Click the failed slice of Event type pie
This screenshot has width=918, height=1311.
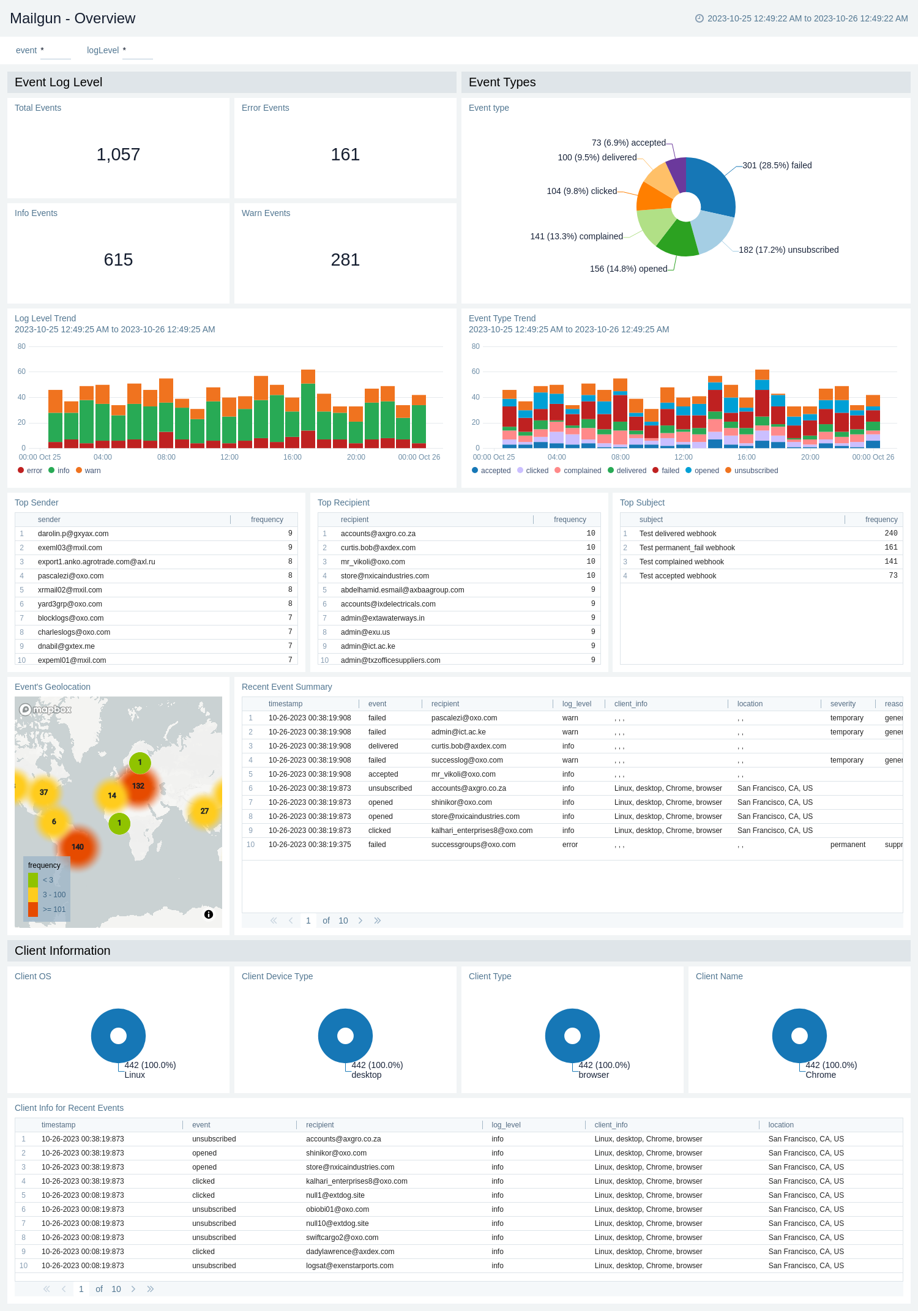(712, 184)
